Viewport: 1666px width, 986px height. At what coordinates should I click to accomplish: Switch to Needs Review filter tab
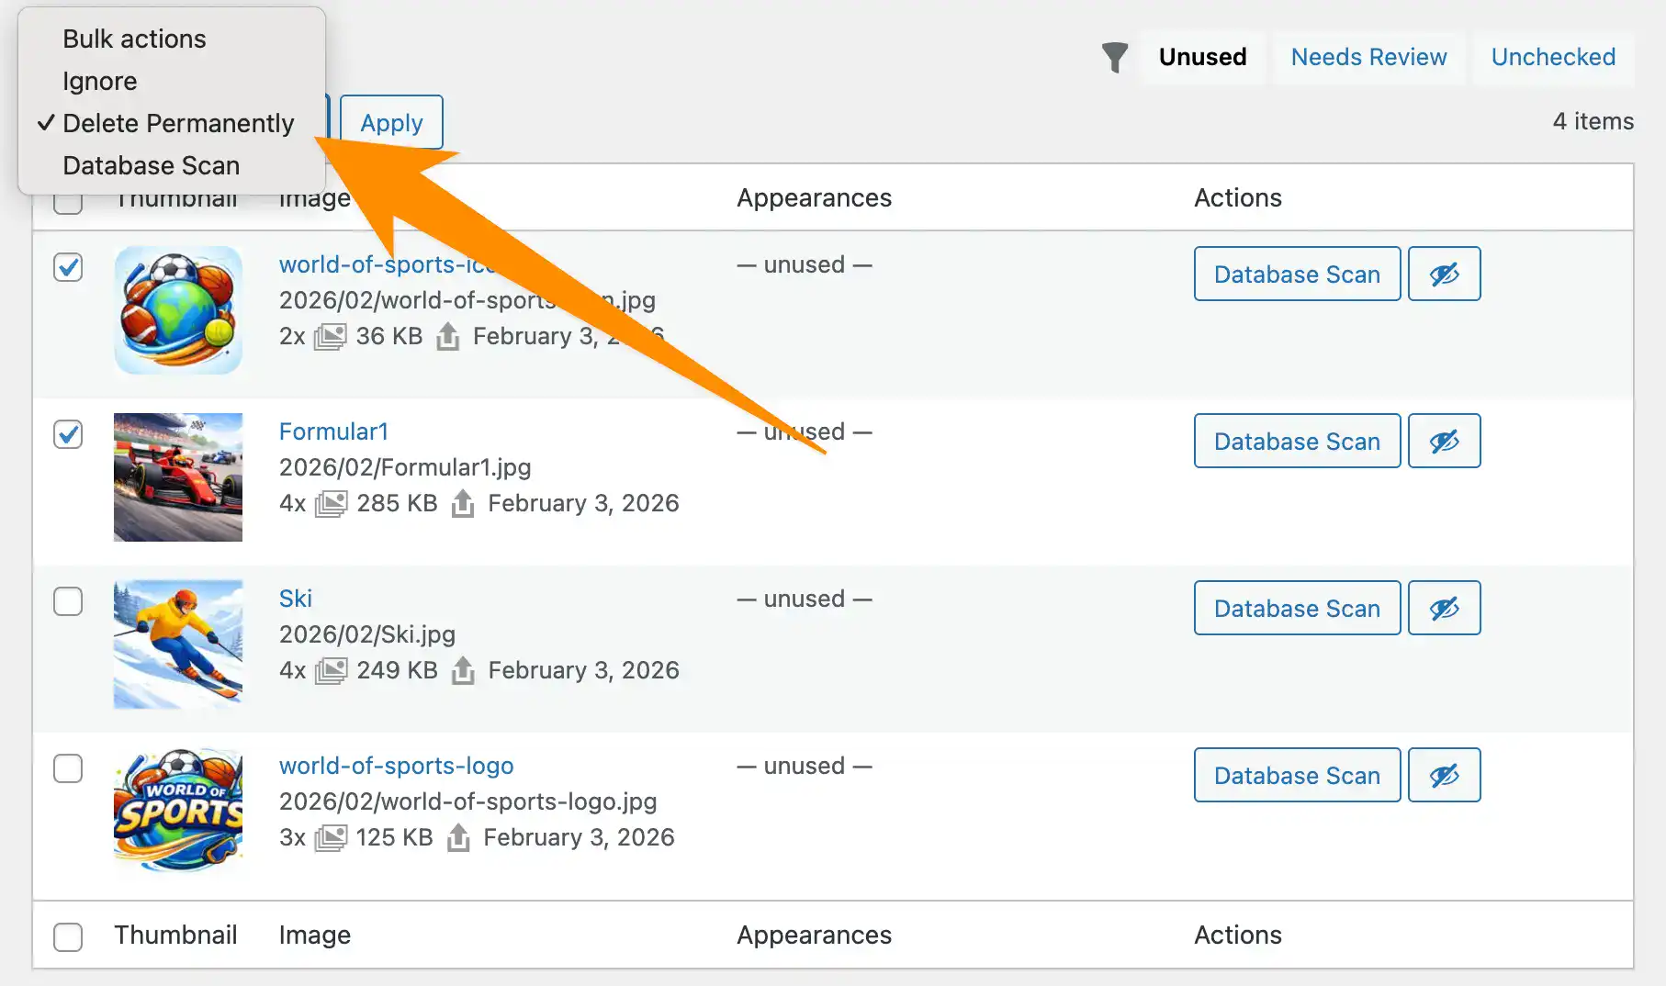click(1368, 57)
